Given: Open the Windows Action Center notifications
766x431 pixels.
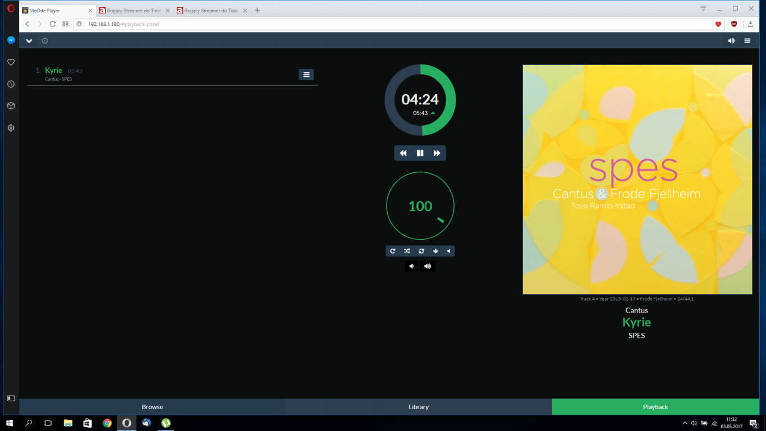Looking at the screenshot, I should coord(755,423).
